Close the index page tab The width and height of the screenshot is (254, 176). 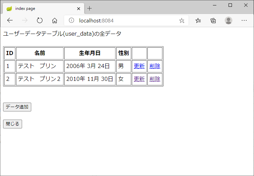(78, 8)
